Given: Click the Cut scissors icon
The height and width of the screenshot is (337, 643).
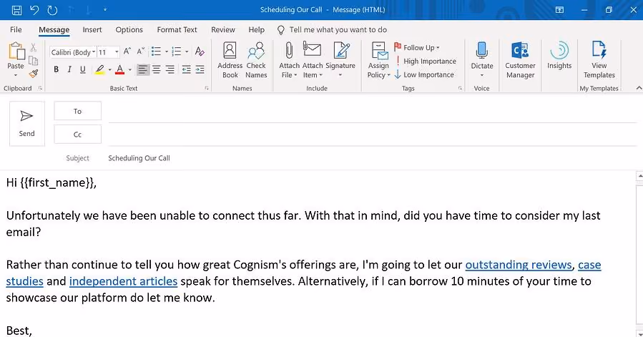Looking at the screenshot, I should [34, 48].
